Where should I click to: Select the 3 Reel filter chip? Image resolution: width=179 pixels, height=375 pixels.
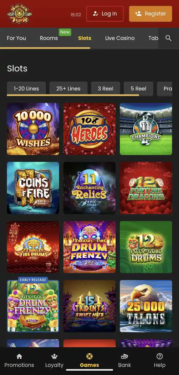(105, 88)
